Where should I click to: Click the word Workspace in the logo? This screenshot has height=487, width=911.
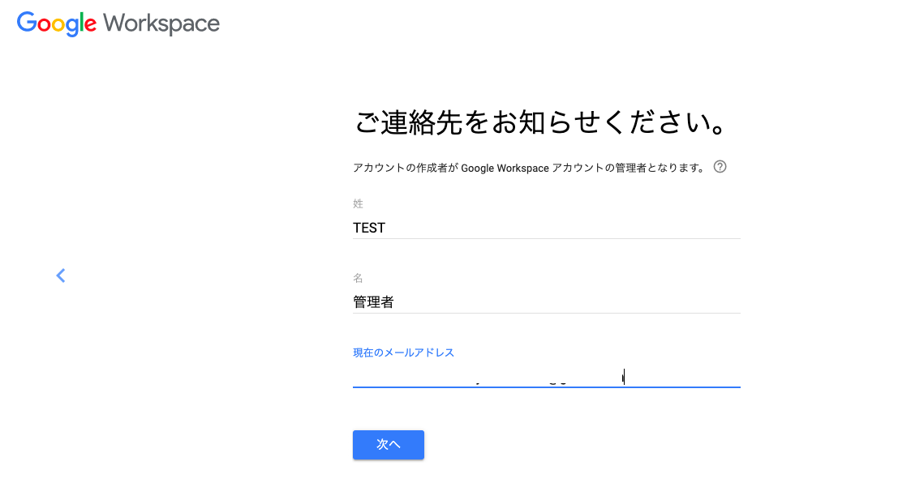(161, 23)
